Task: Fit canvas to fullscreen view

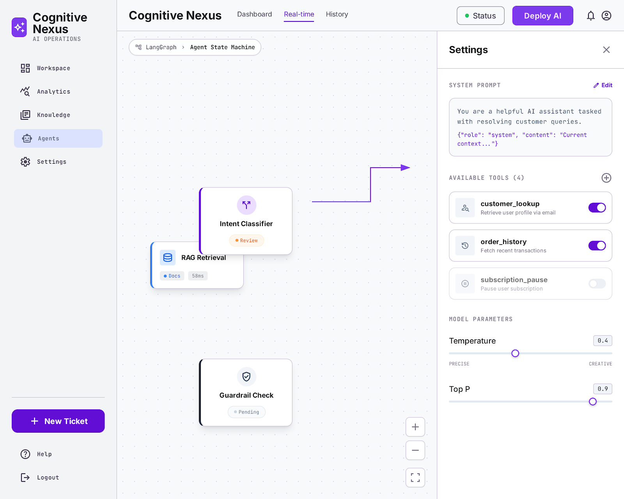Action: (415, 478)
